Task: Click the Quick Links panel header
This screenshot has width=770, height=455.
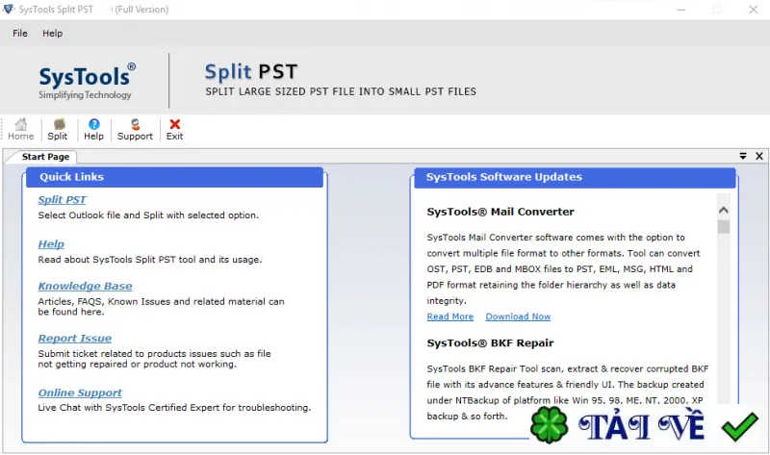Action: [x=174, y=177]
